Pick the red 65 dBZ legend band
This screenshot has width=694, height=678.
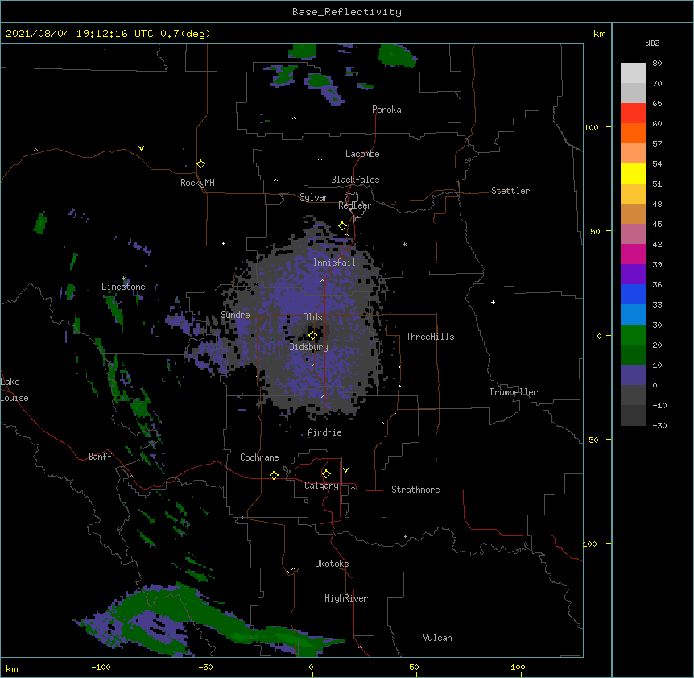[x=633, y=113]
